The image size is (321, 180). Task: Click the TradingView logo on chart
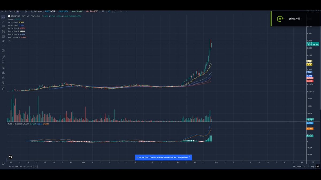[11, 157]
